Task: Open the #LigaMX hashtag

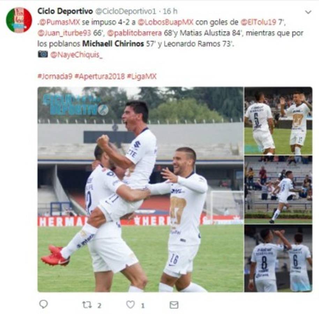Action: click(x=142, y=76)
